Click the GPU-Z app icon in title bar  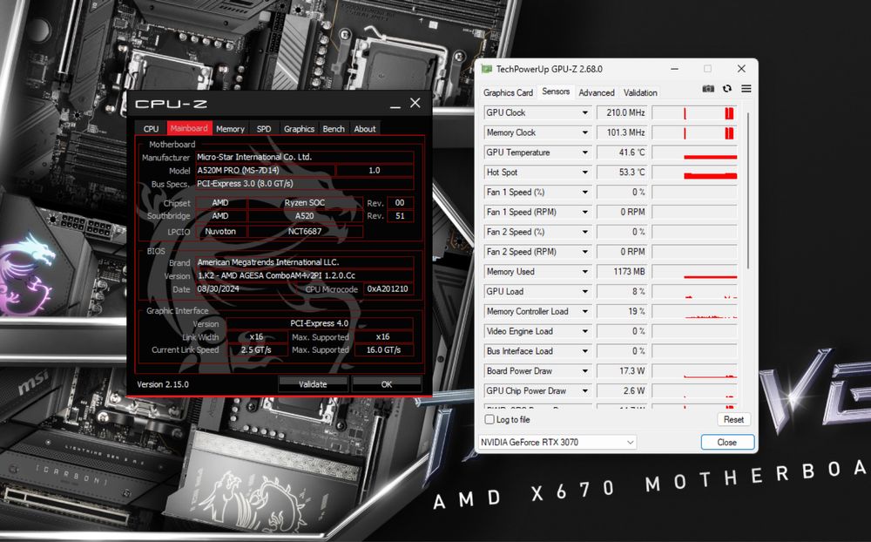tap(487, 69)
